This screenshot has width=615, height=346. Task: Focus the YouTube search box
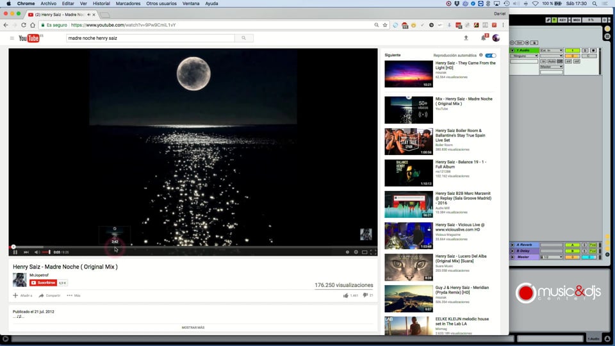pyautogui.click(x=150, y=38)
